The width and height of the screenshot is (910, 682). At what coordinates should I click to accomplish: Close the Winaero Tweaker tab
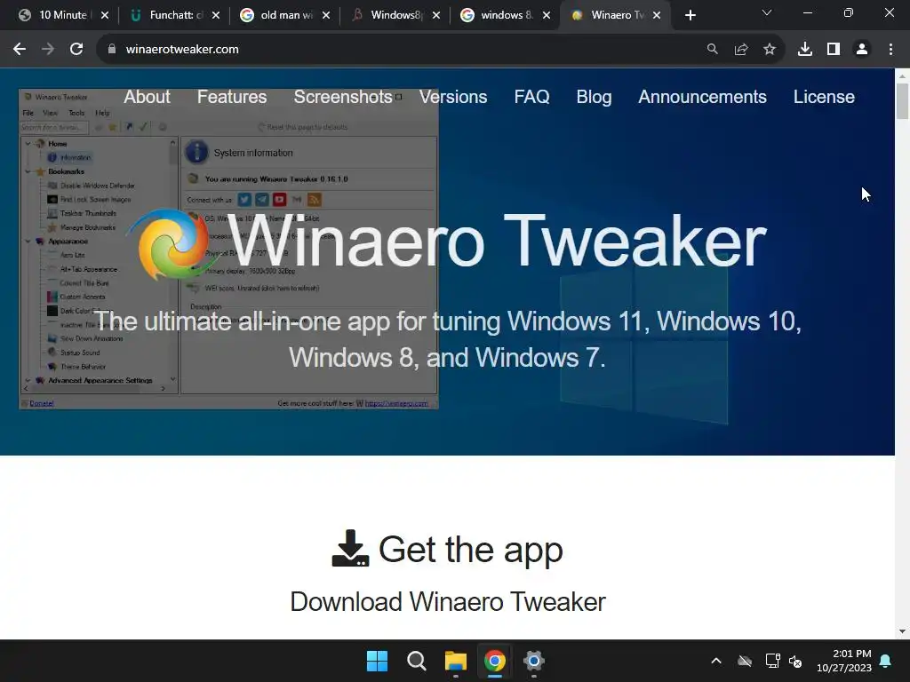657,16
